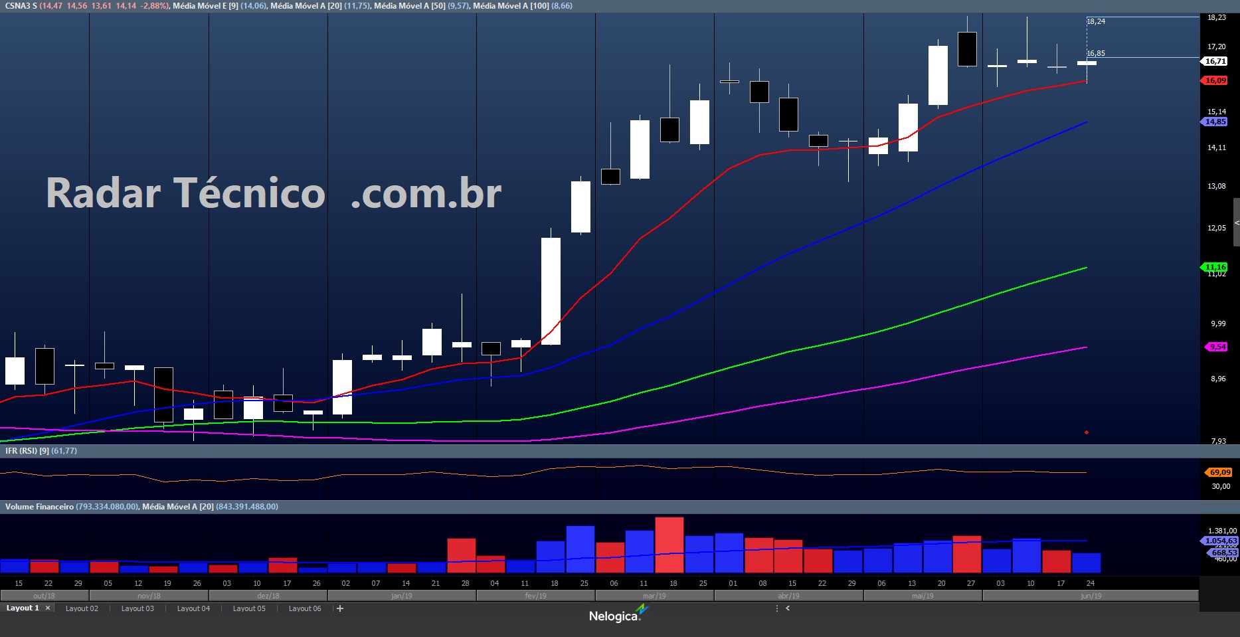Click the red 16,09 moving average price tag
The height and width of the screenshot is (637, 1240).
[1215, 80]
